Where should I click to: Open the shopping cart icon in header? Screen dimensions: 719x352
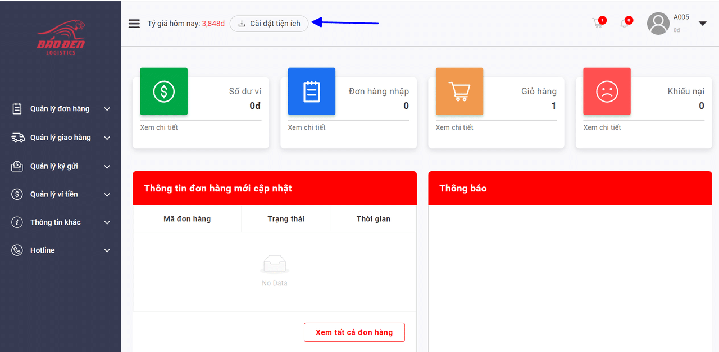pos(598,24)
